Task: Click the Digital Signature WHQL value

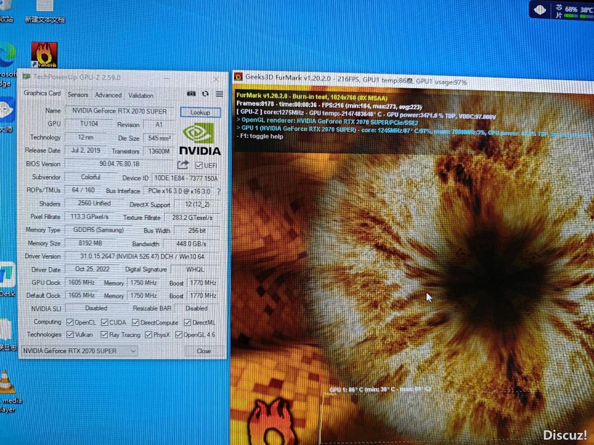Action: point(195,269)
